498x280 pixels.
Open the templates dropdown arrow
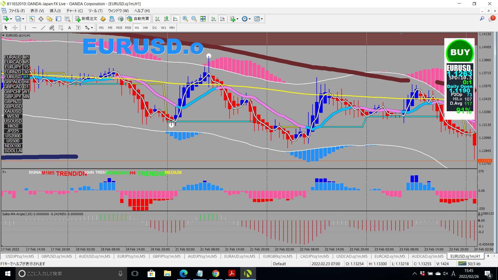[262, 19]
